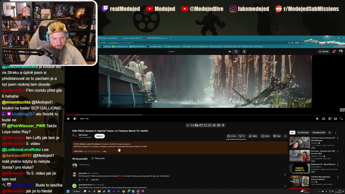345x194 pixels.
Task: Reply to the skorskae comment via Odpovědět
Action: tap(95, 180)
